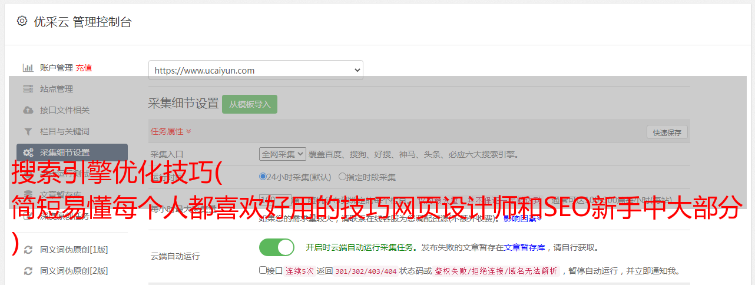Click the server icon beside 站点管理
The image size is (755, 285).
pos(28,89)
